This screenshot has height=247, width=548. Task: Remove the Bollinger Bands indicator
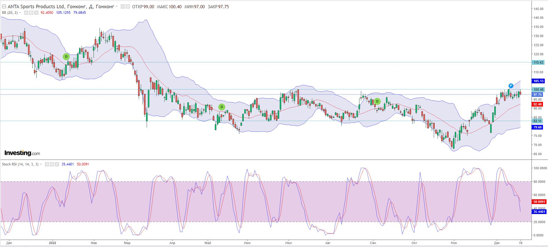coord(36,13)
